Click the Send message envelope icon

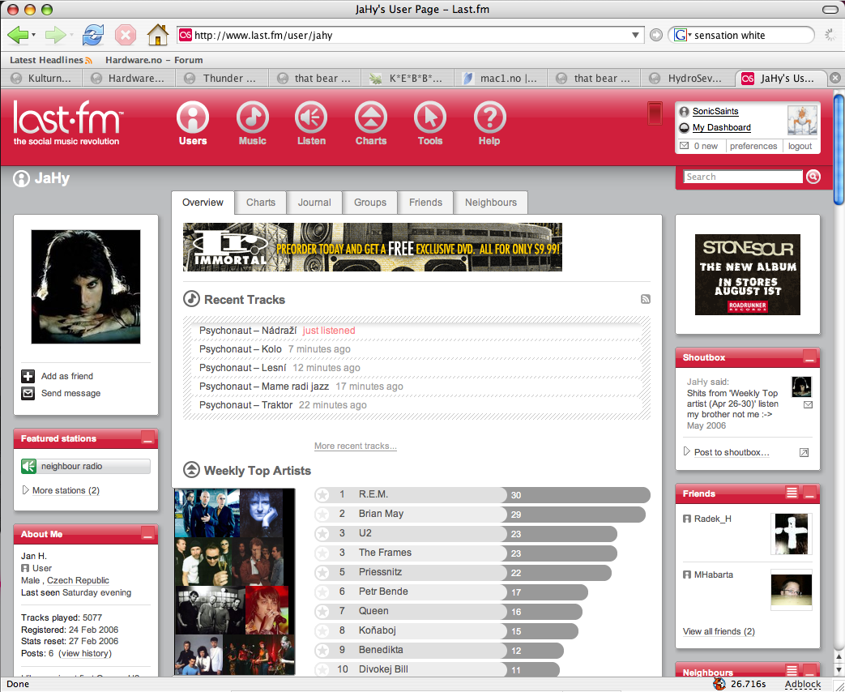coord(28,394)
